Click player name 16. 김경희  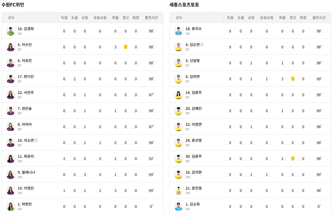[26, 29]
